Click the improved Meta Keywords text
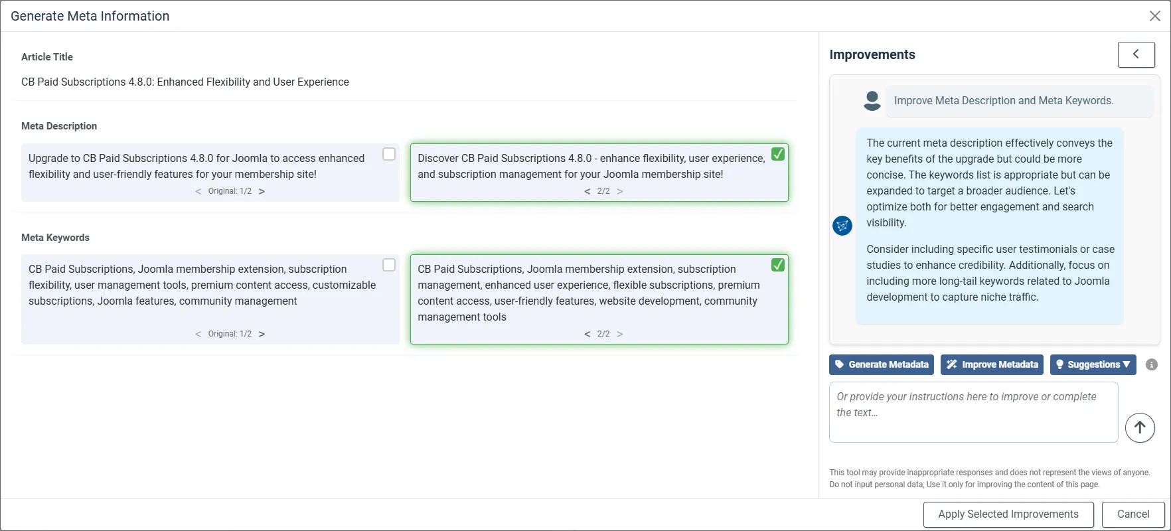Image resolution: width=1171 pixels, height=531 pixels. pyautogui.click(x=589, y=293)
